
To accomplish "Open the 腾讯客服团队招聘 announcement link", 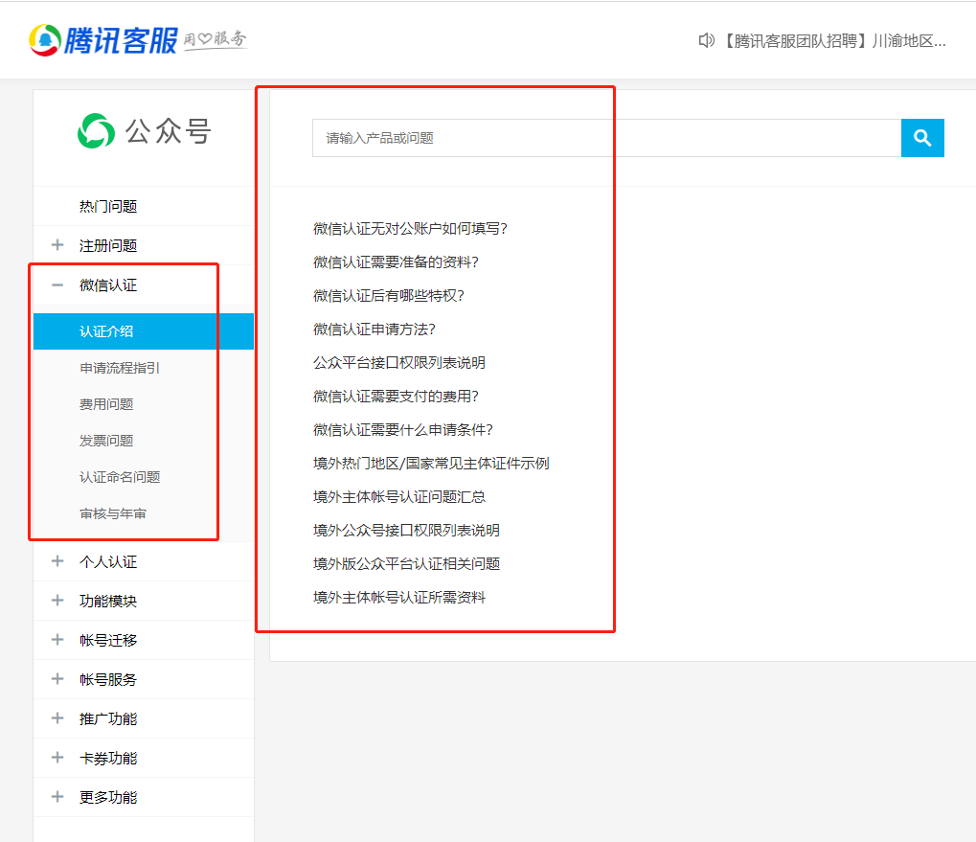I will [833, 41].
